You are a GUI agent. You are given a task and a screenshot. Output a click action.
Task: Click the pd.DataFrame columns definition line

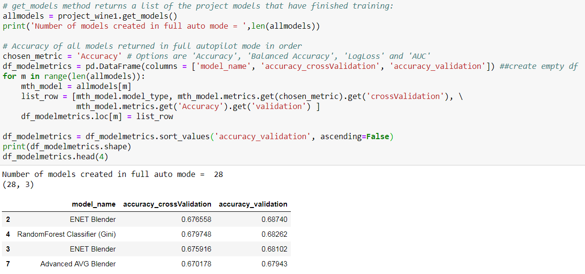pos(249,66)
